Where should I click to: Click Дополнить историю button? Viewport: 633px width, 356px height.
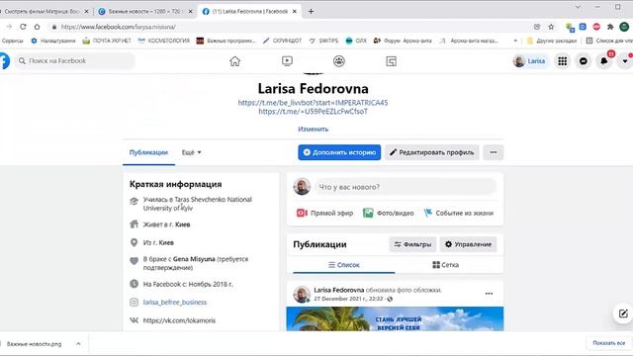[339, 152]
